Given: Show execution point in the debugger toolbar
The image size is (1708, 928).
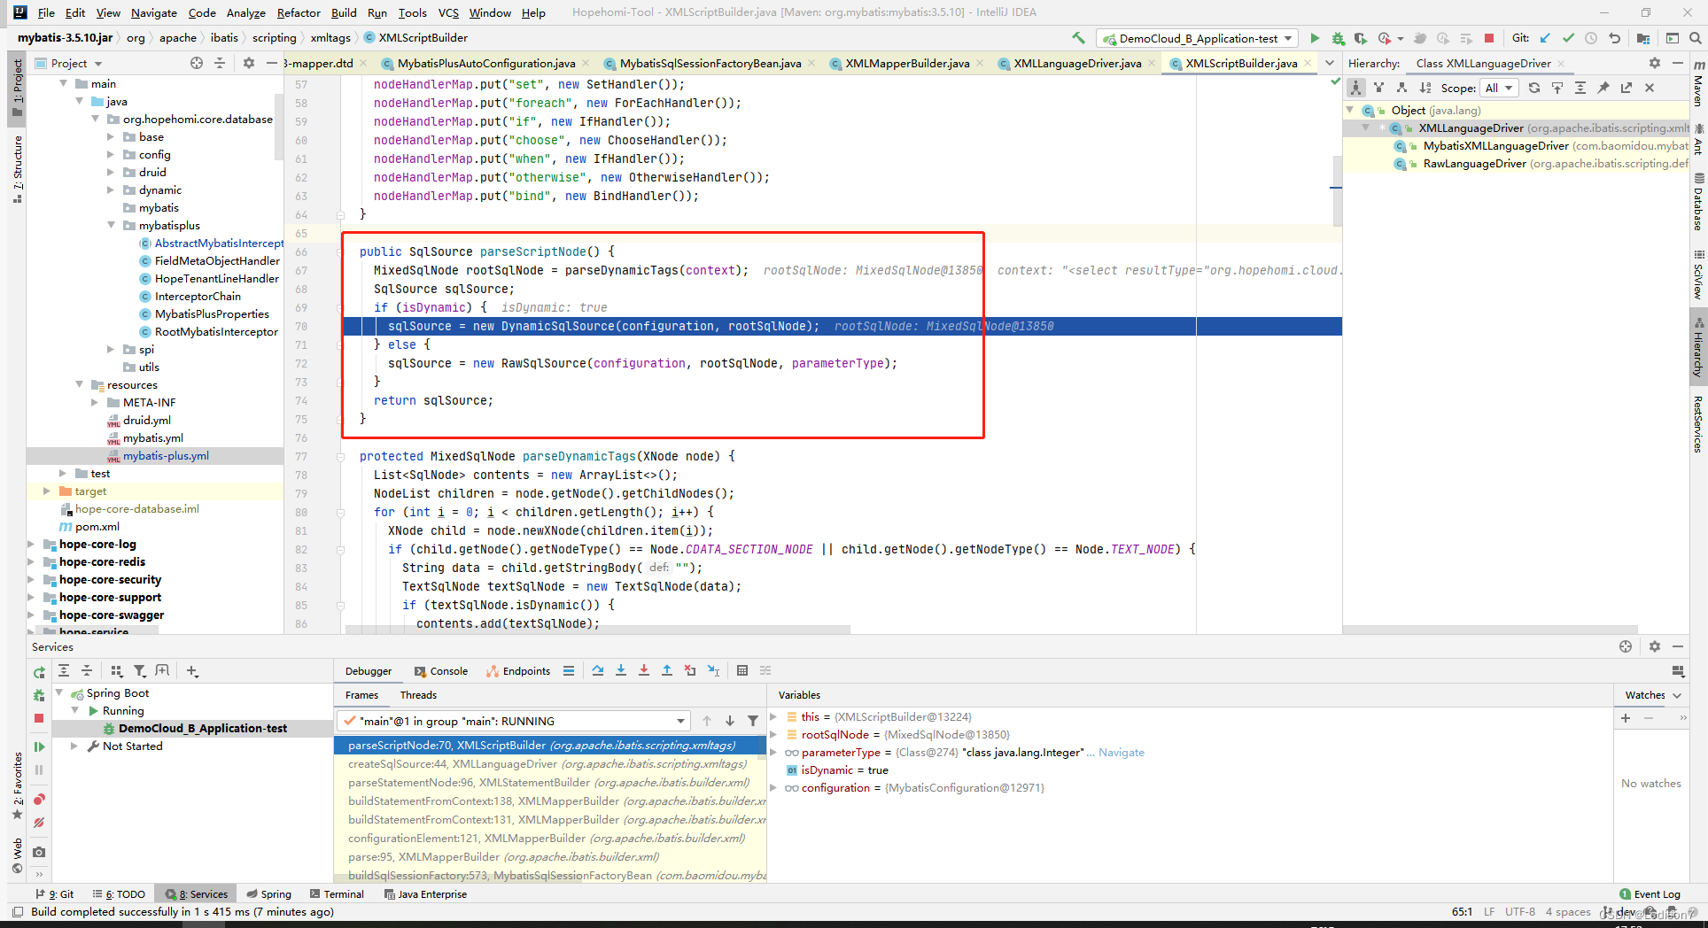Looking at the screenshot, I should point(569,670).
